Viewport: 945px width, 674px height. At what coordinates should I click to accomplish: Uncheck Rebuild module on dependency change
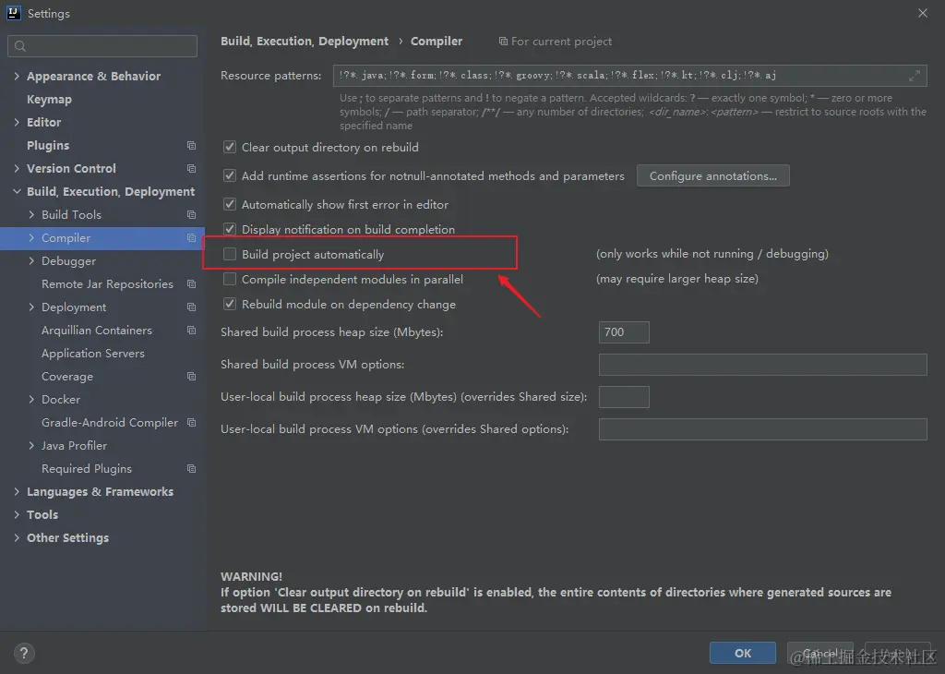(x=230, y=305)
